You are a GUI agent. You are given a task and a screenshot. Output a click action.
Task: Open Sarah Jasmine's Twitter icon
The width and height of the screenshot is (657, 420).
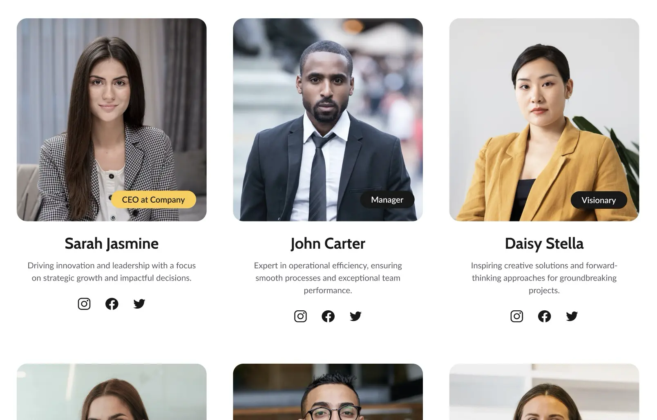click(139, 304)
